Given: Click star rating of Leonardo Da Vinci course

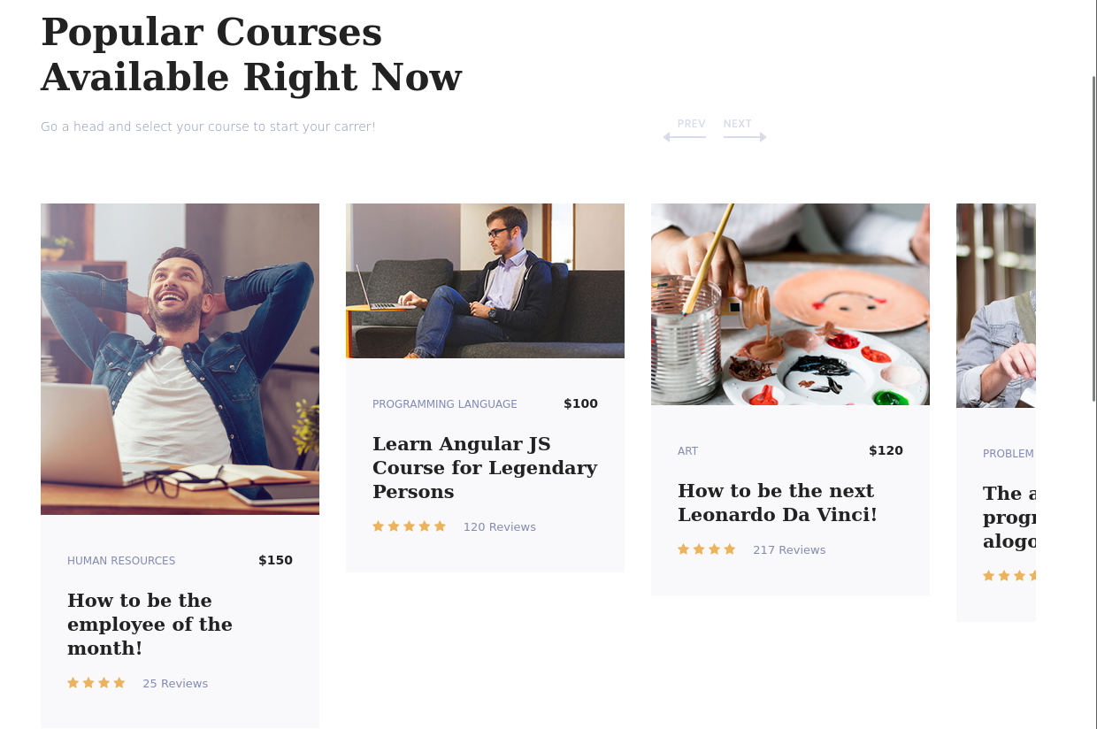Looking at the screenshot, I should tap(707, 549).
